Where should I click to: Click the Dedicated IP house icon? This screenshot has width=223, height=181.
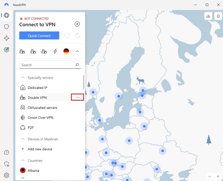23,88
